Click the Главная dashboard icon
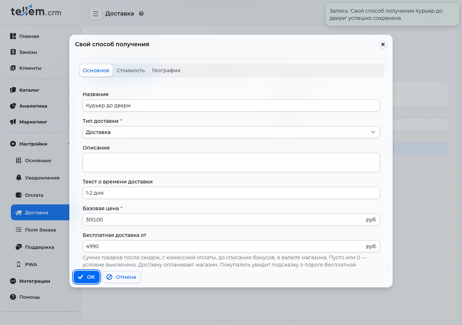The width and height of the screenshot is (462, 325). point(13,36)
